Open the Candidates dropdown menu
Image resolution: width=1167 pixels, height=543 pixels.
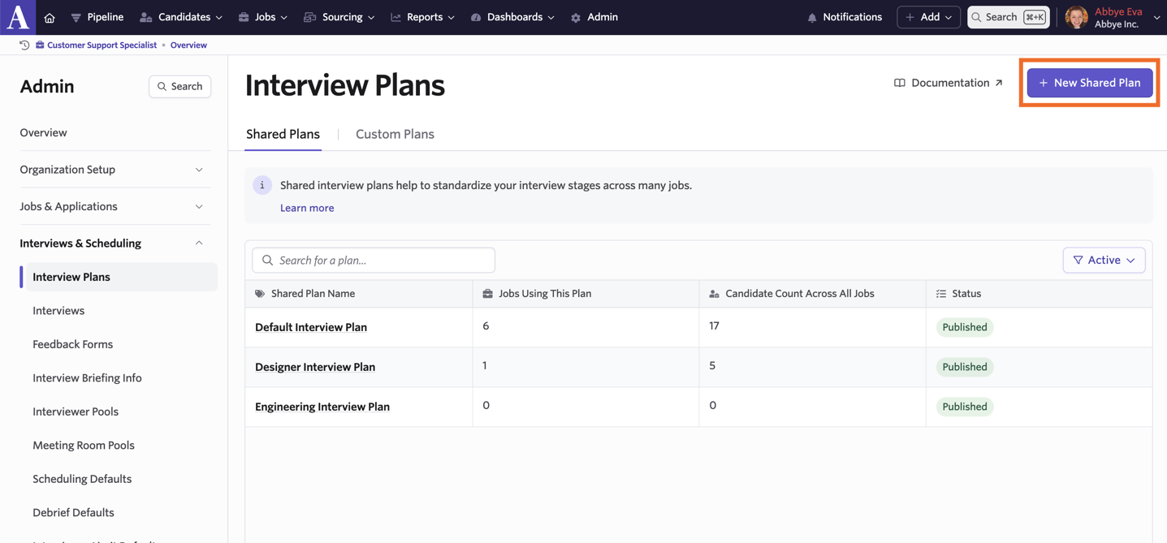(x=181, y=17)
